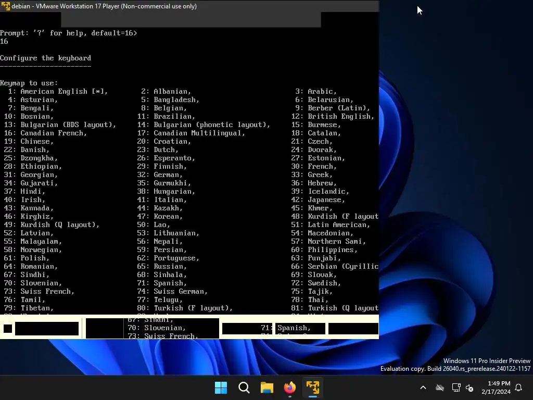533x400 pixels.
Task: Select '62: Portuguese' keymap entry
Action: pos(168,258)
